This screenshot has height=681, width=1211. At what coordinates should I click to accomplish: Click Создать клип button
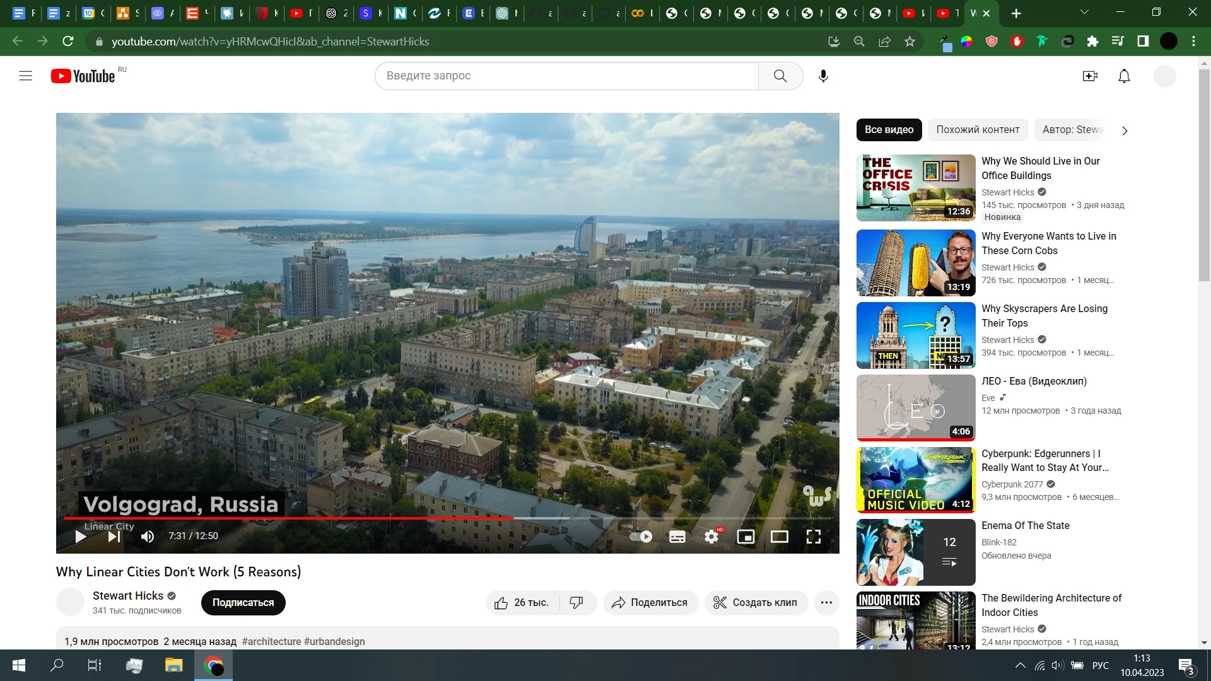click(756, 603)
